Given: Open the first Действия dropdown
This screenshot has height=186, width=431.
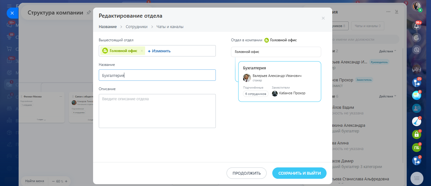Looking at the screenshot, I should [x=387, y=51].
